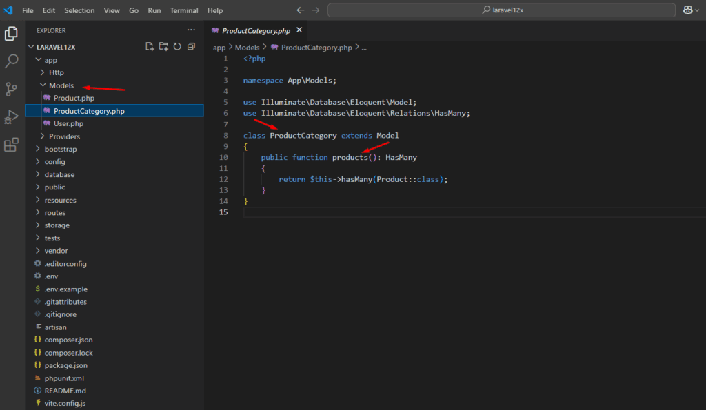Go back using the navigation arrow
This screenshot has width=706, height=410.
(x=300, y=10)
